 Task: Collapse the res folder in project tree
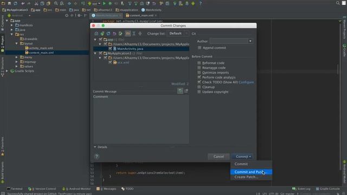[12, 34]
